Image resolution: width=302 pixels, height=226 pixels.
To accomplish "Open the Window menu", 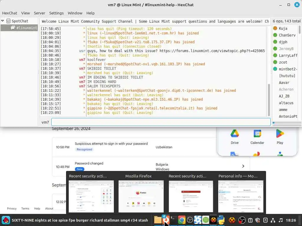I will point(75,13).
